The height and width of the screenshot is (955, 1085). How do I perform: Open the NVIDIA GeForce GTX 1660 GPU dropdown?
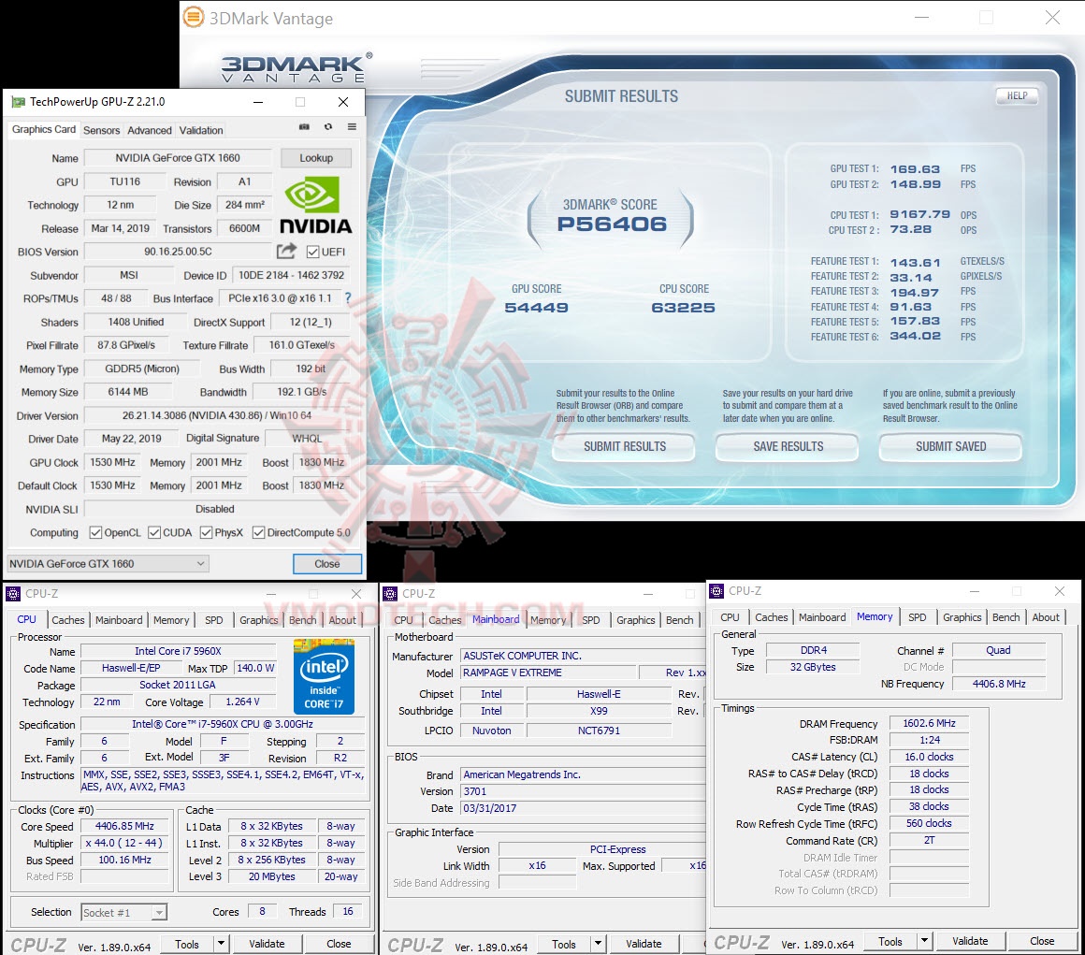pos(108,563)
